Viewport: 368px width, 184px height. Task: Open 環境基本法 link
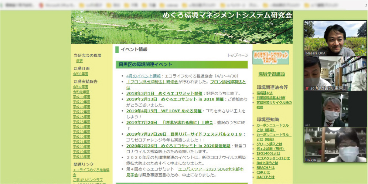point(265,93)
